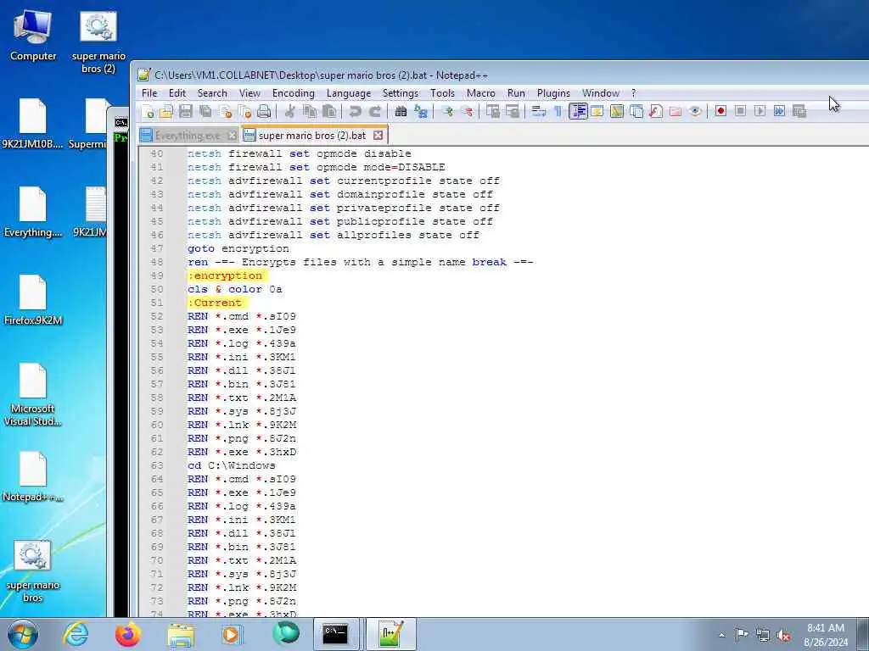Click the Copy toolbar icon
This screenshot has width=869, height=651.
(x=310, y=111)
